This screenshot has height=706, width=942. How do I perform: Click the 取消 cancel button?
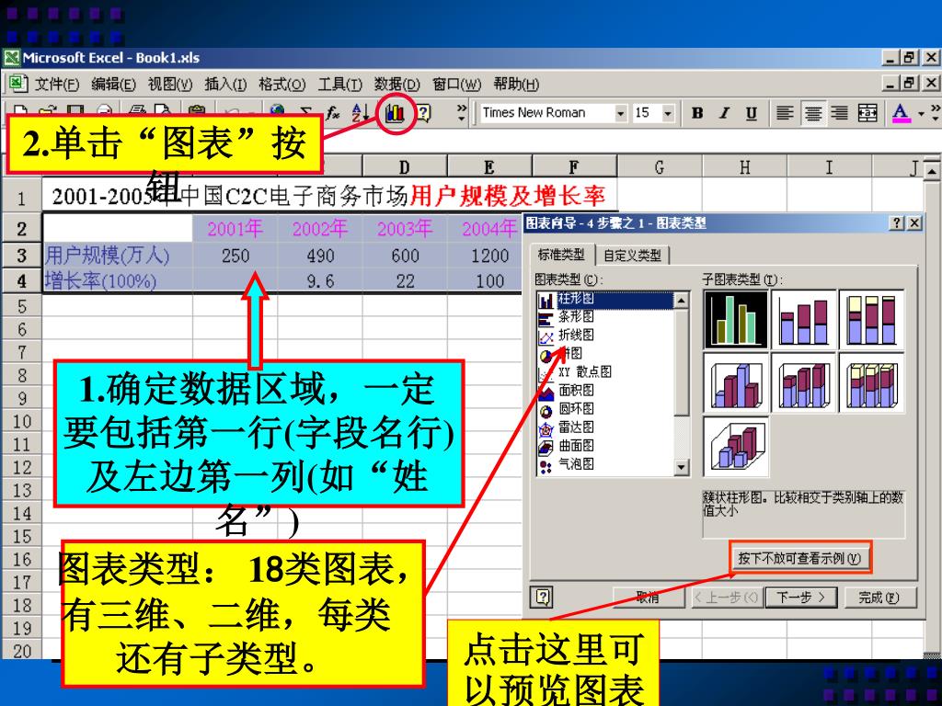pyautogui.click(x=648, y=598)
